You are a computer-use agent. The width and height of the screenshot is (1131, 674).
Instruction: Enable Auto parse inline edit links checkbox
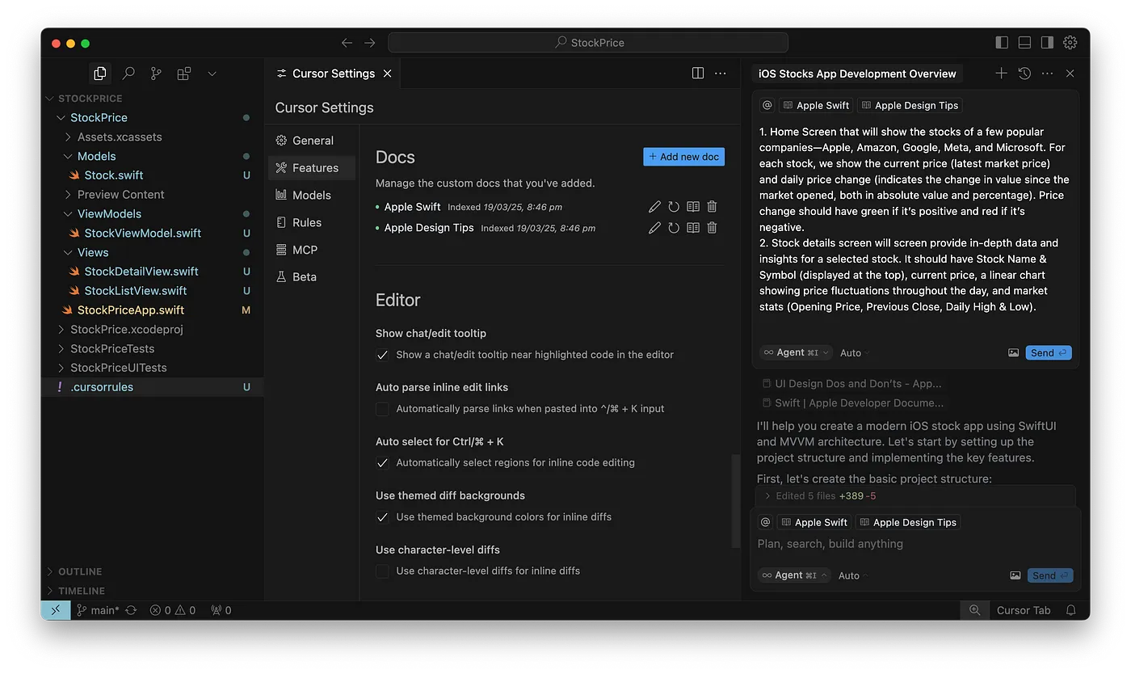[383, 409]
